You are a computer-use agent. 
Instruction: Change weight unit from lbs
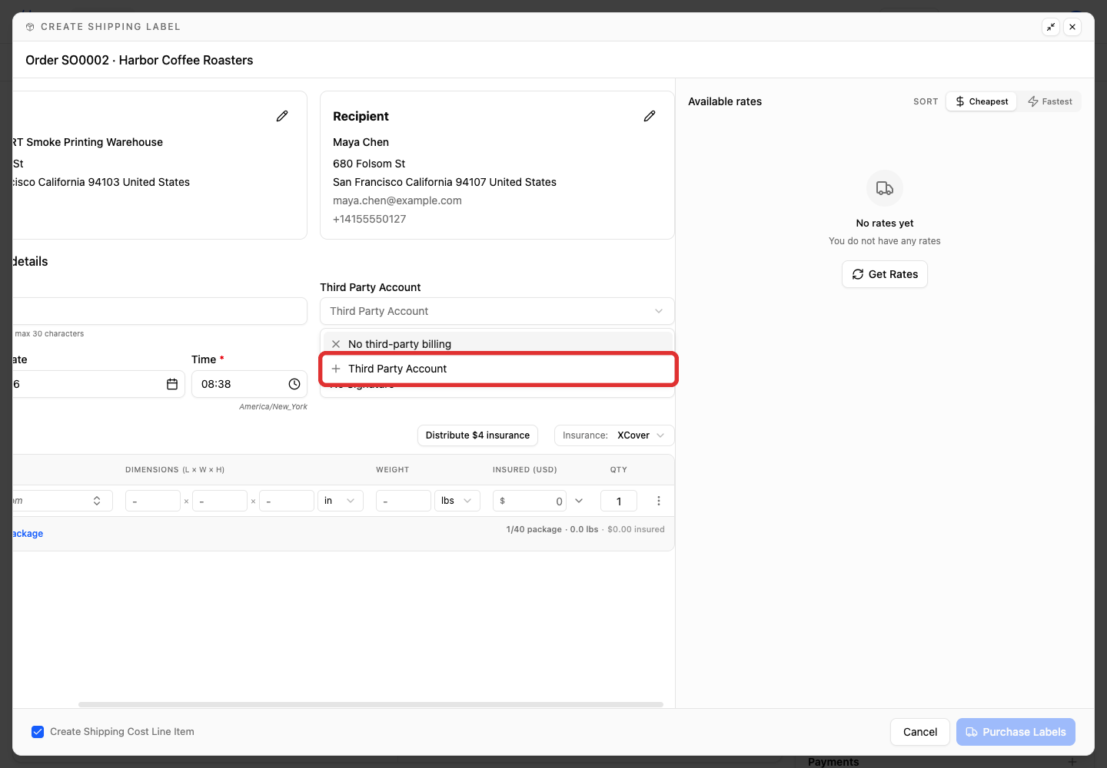pyautogui.click(x=457, y=501)
